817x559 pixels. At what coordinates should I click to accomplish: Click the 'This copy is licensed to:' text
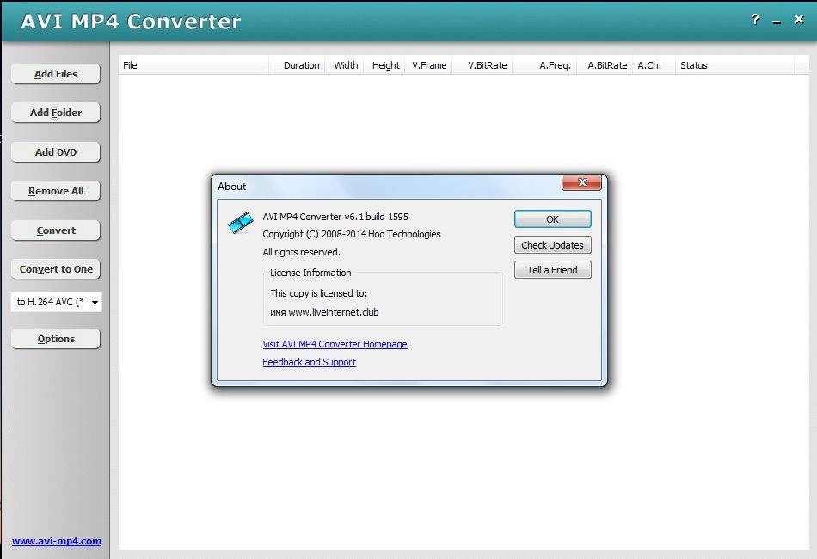(x=319, y=293)
